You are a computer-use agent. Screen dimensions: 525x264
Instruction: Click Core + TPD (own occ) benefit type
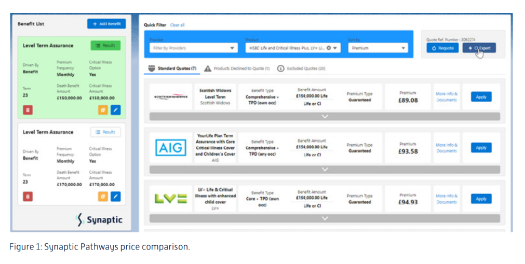(x=263, y=202)
